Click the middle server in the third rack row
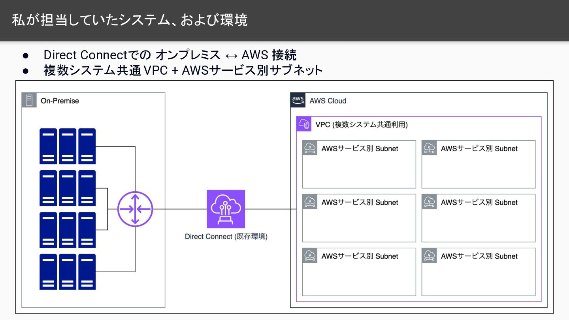 coord(68,230)
